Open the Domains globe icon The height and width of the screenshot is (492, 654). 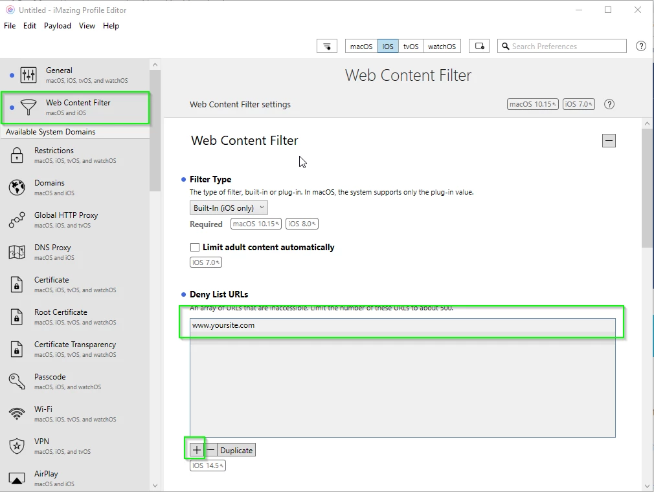[17, 187]
